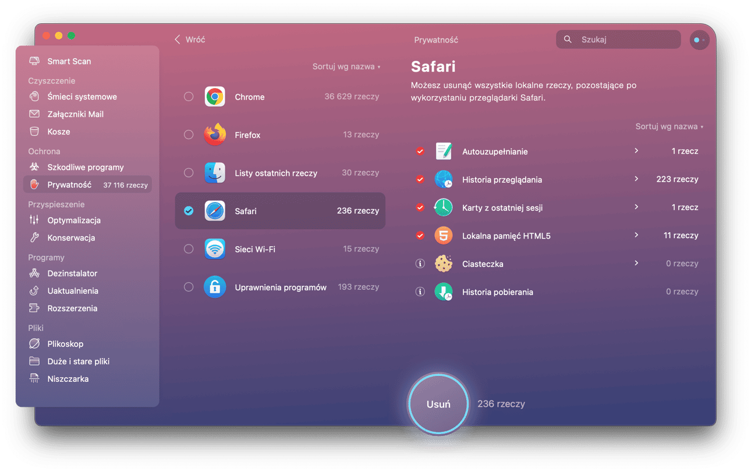The width and height of the screenshot is (751, 472).
Task: Click the Usuń button
Action: 438,404
